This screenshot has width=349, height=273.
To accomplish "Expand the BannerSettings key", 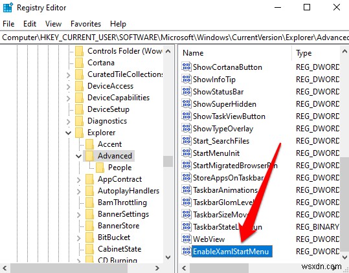I will click(78, 215).
